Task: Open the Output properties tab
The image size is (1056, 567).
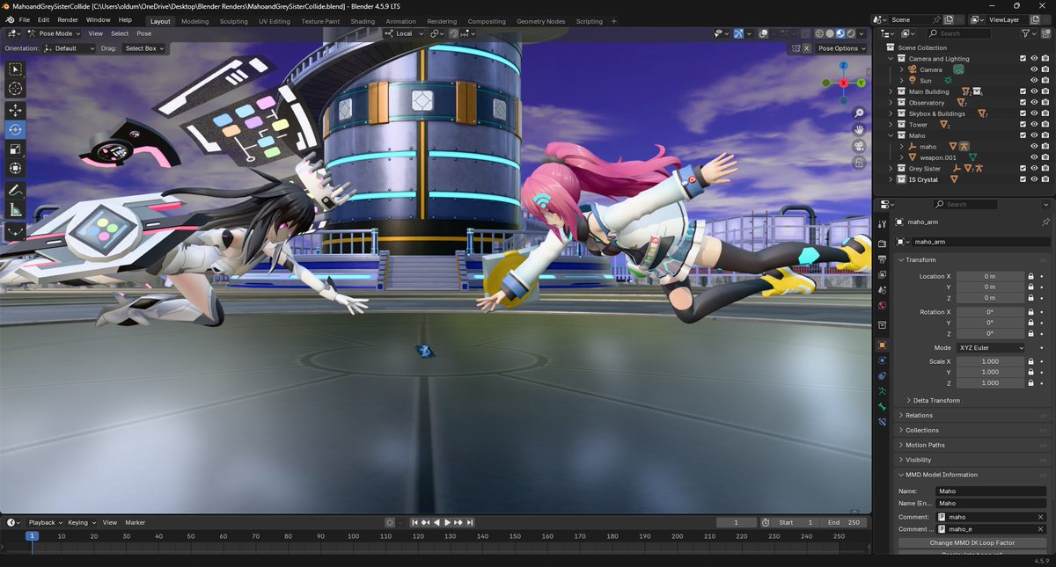Action: (x=882, y=259)
